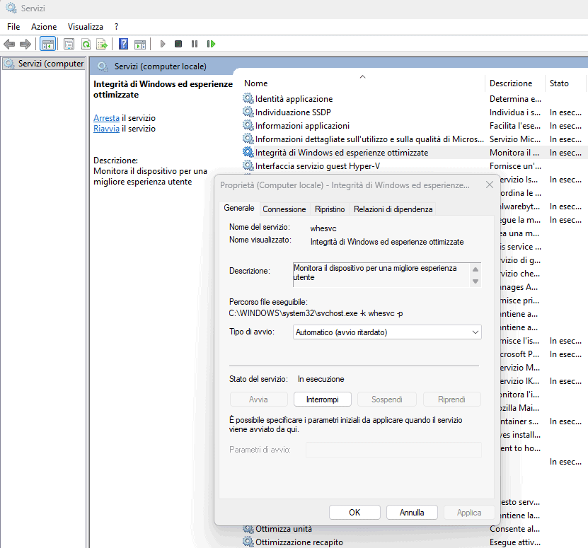Screen dimensions: 588x548
Task: Click the Servizi title bar gear icon
Action: (x=11, y=8)
